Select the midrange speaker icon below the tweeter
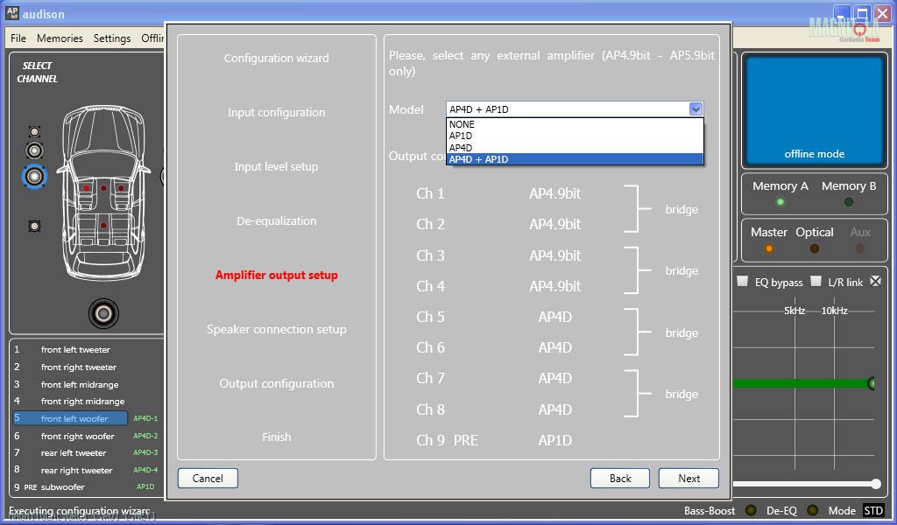Image resolution: width=897 pixels, height=525 pixels. pos(34,150)
